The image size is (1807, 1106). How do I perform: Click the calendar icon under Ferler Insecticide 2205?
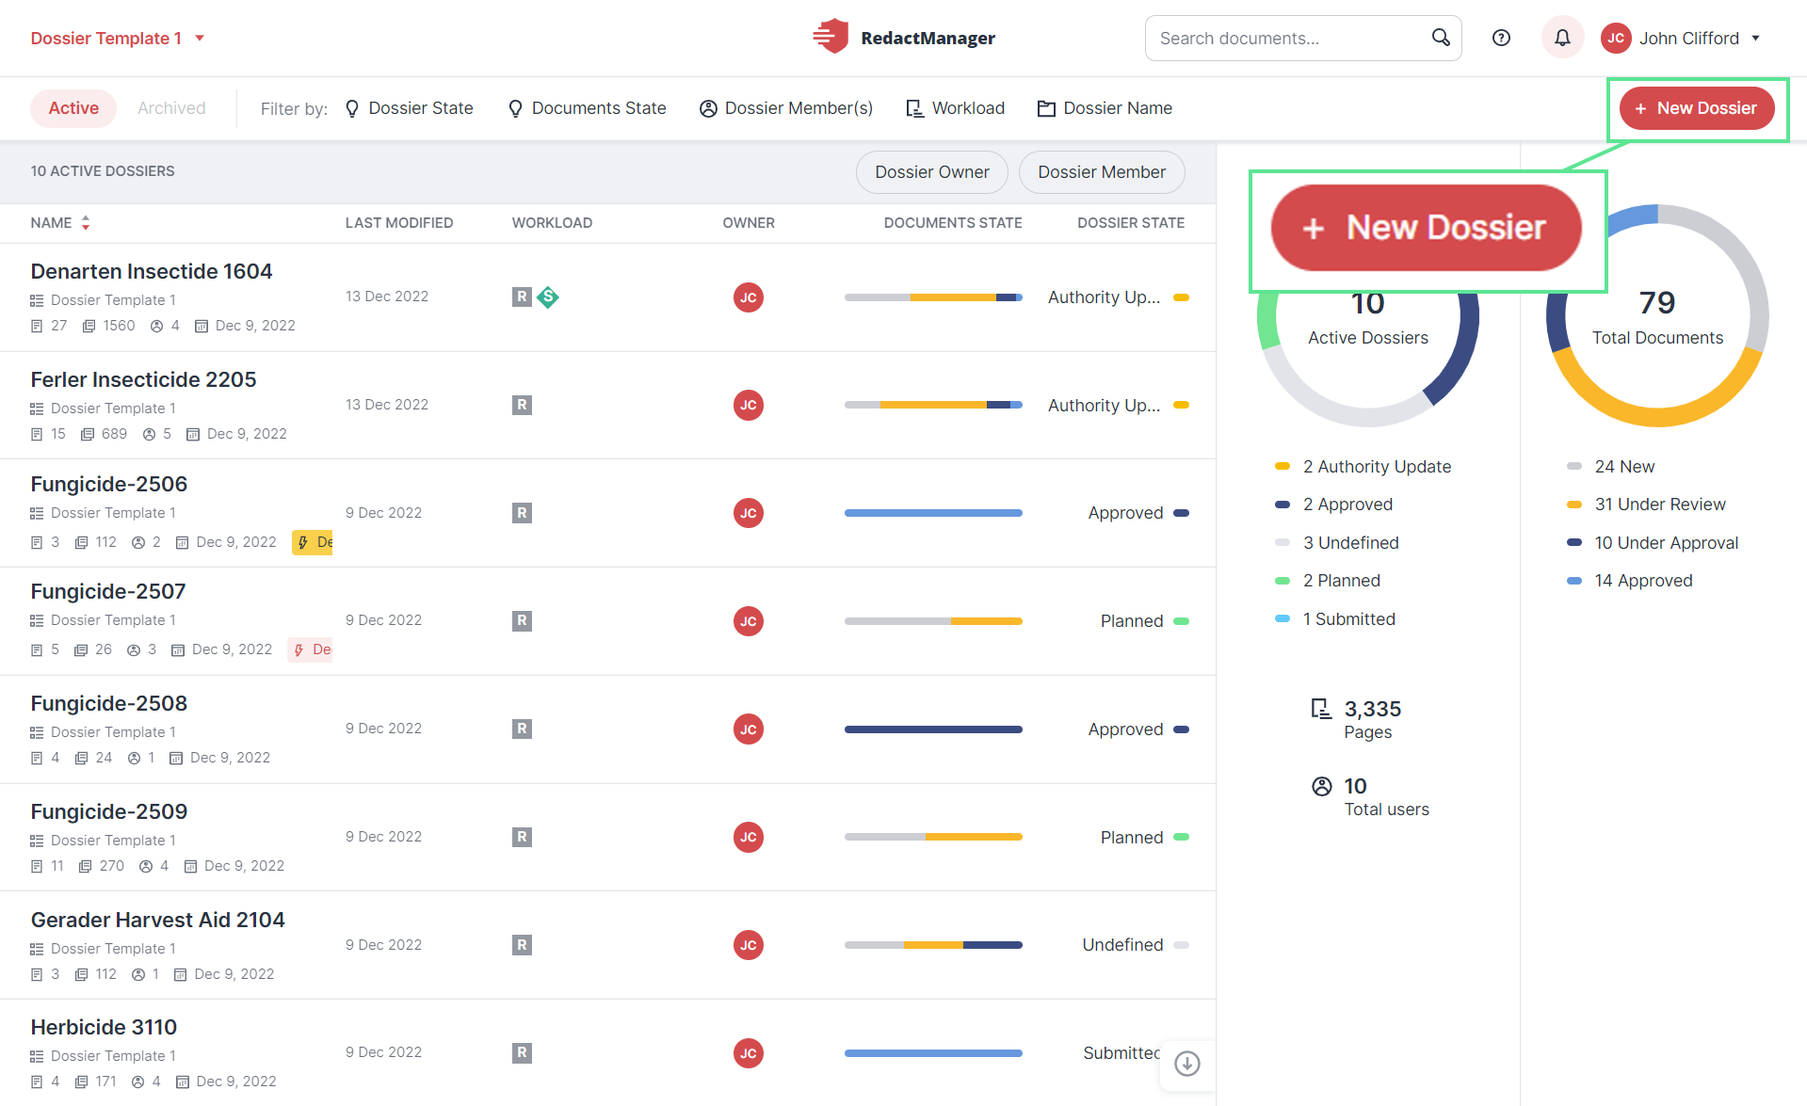coord(193,434)
